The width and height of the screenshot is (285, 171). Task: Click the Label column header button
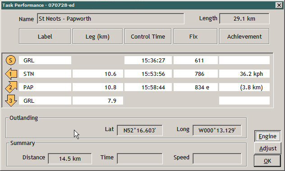click(45, 36)
